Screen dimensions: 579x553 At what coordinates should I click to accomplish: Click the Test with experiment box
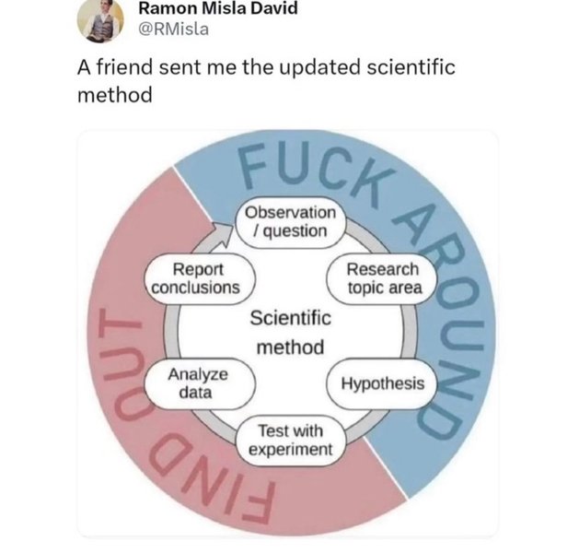287,441
